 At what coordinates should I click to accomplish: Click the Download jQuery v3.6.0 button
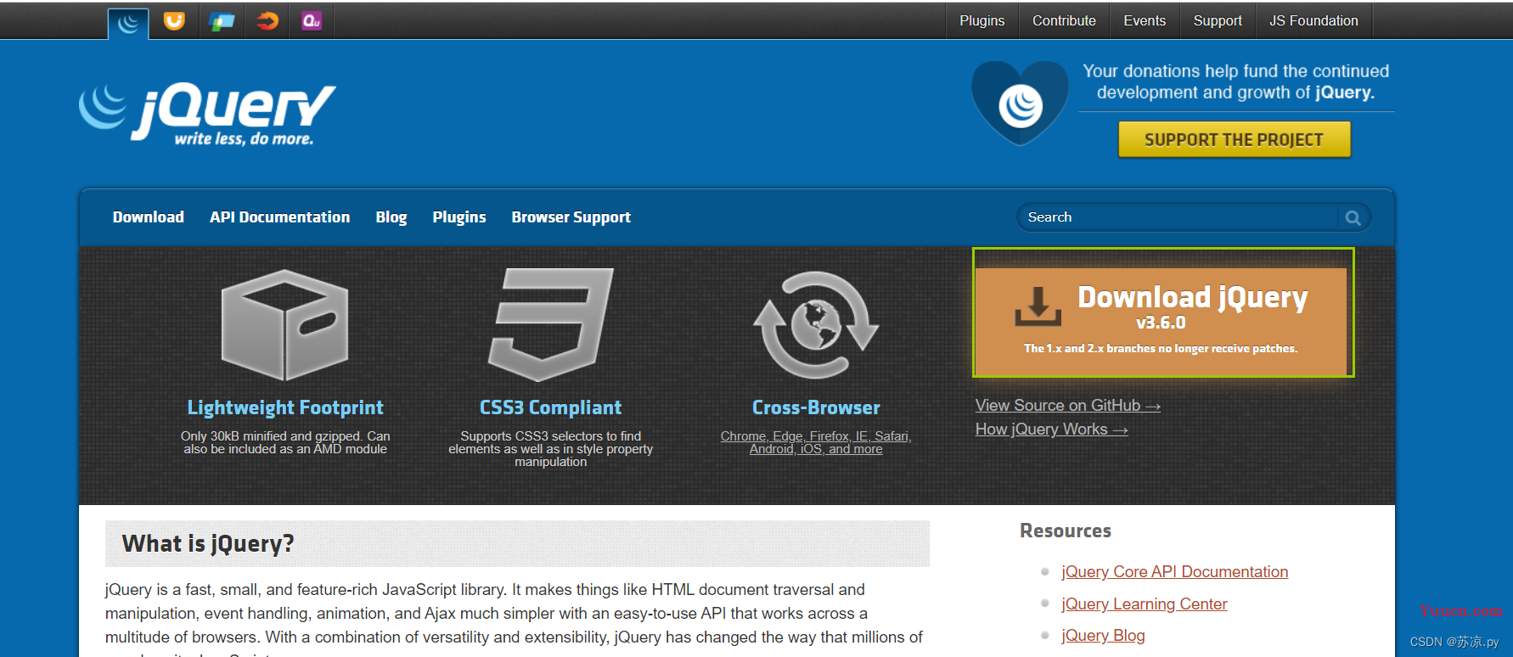(x=1161, y=322)
